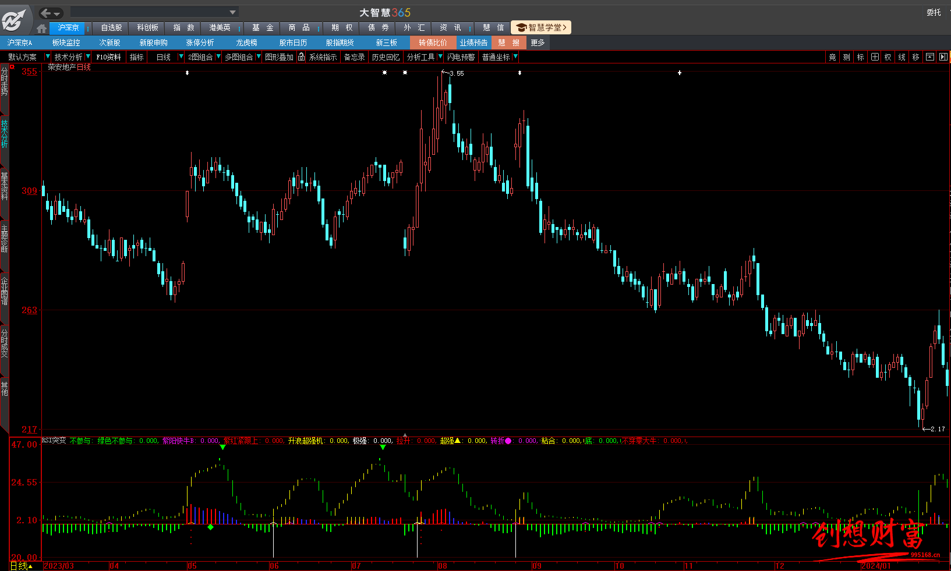Open 系统指示 toolbar item
This screenshot has width=951, height=571.
click(x=323, y=57)
